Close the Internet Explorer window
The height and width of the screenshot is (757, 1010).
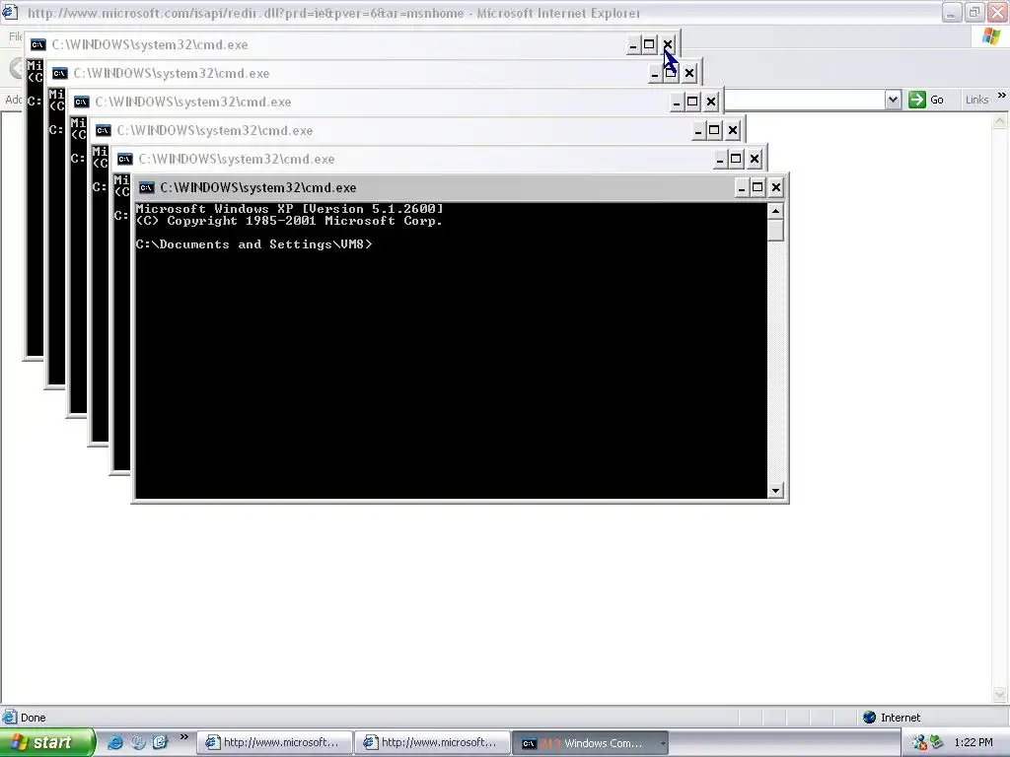998,12
